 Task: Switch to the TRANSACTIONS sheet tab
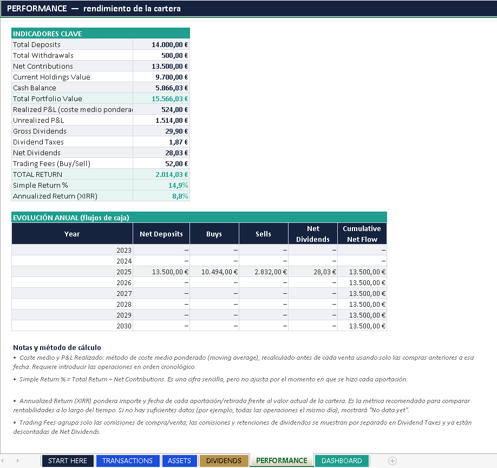(x=127, y=461)
